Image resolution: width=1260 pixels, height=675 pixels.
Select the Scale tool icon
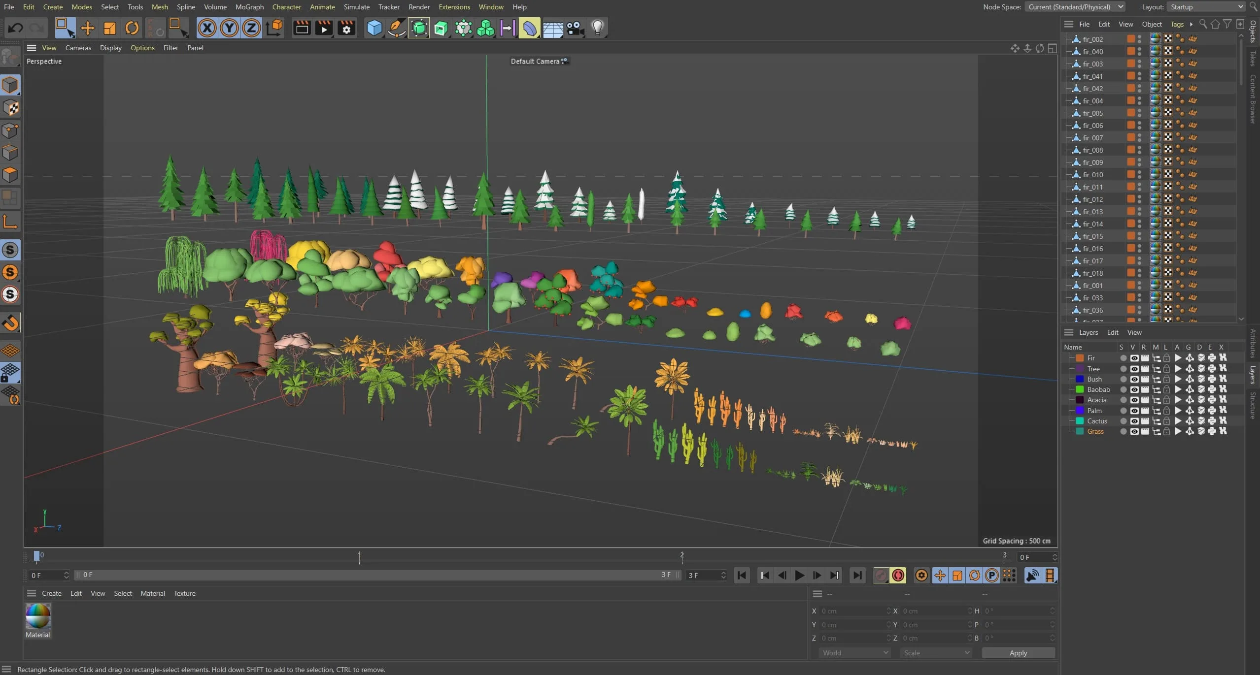coord(109,28)
